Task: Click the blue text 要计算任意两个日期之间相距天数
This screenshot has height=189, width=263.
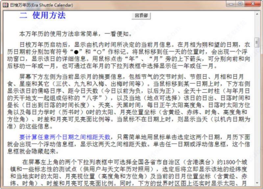Action: pyautogui.click(x=64, y=137)
